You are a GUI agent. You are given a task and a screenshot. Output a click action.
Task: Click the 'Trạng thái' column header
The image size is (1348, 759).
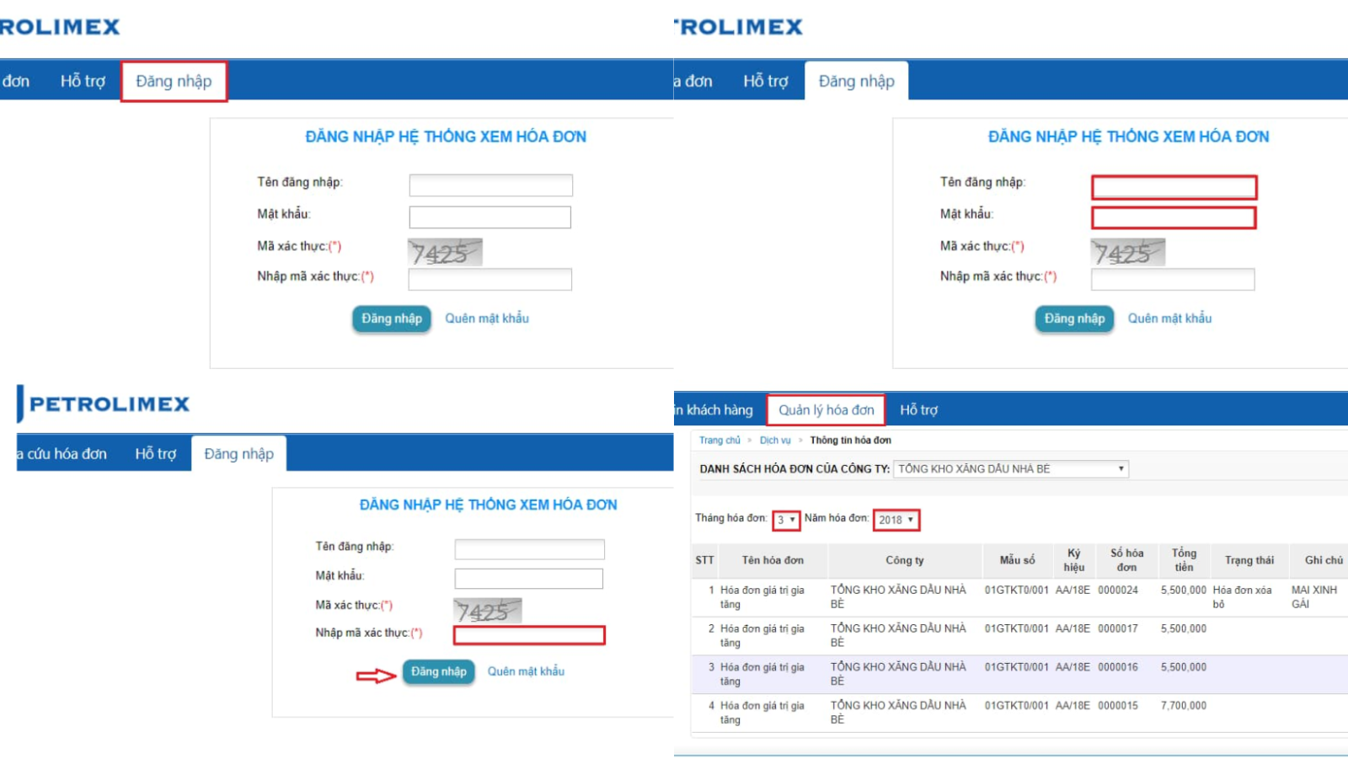1249,560
